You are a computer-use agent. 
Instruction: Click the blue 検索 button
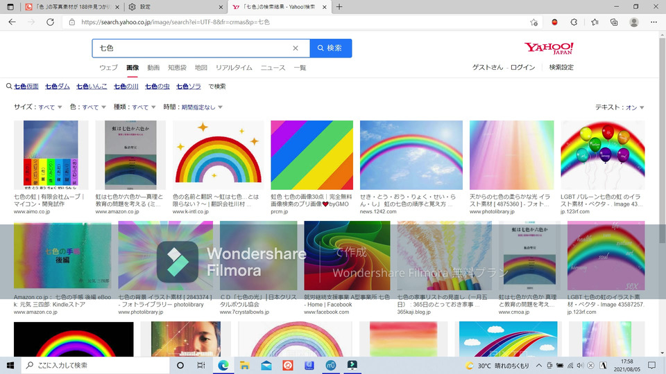[330, 48]
